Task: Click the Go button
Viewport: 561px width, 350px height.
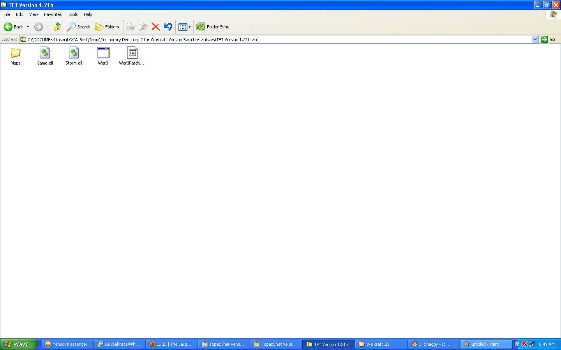Action: pos(548,39)
